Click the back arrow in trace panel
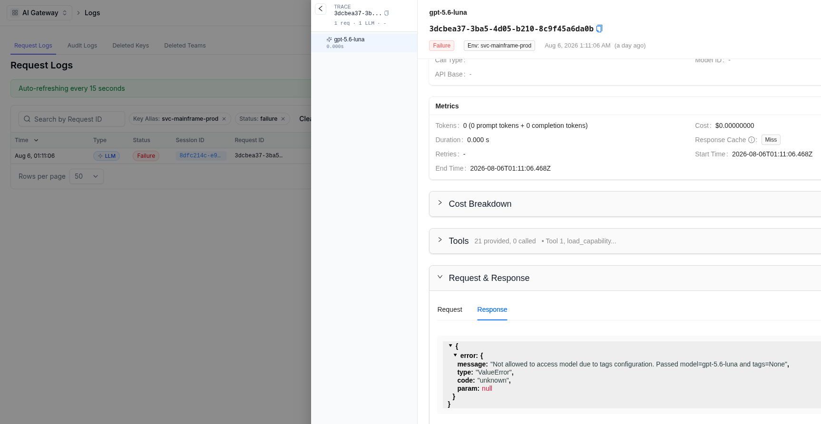The width and height of the screenshot is (821, 424). (321, 9)
